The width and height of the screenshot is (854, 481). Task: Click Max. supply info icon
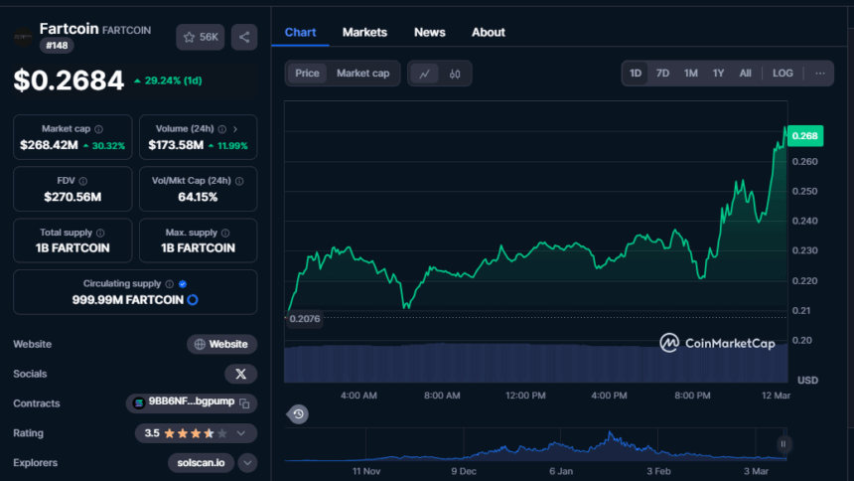pos(225,233)
